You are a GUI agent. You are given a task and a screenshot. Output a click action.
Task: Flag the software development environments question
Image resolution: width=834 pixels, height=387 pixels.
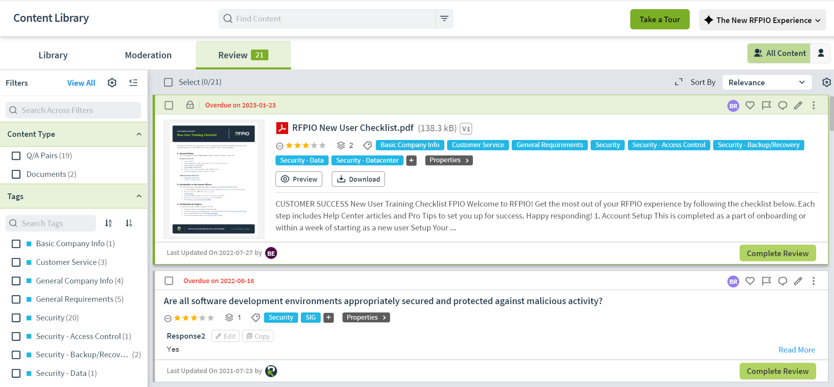click(x=766, y=281)
